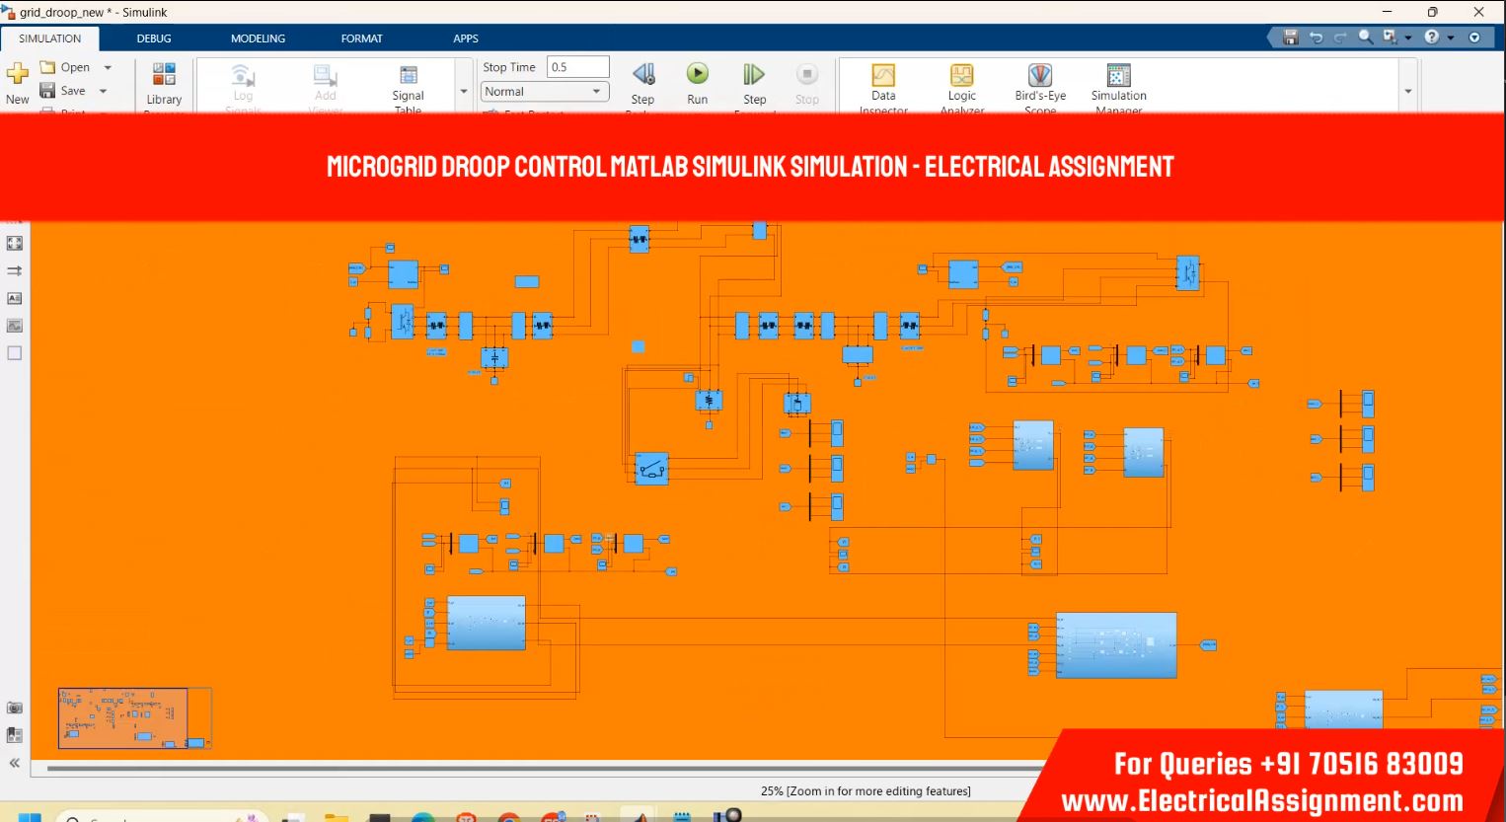Expand the Open dropdown arrow
This screenshot has height=822, width=1506.
click(108, 68)
